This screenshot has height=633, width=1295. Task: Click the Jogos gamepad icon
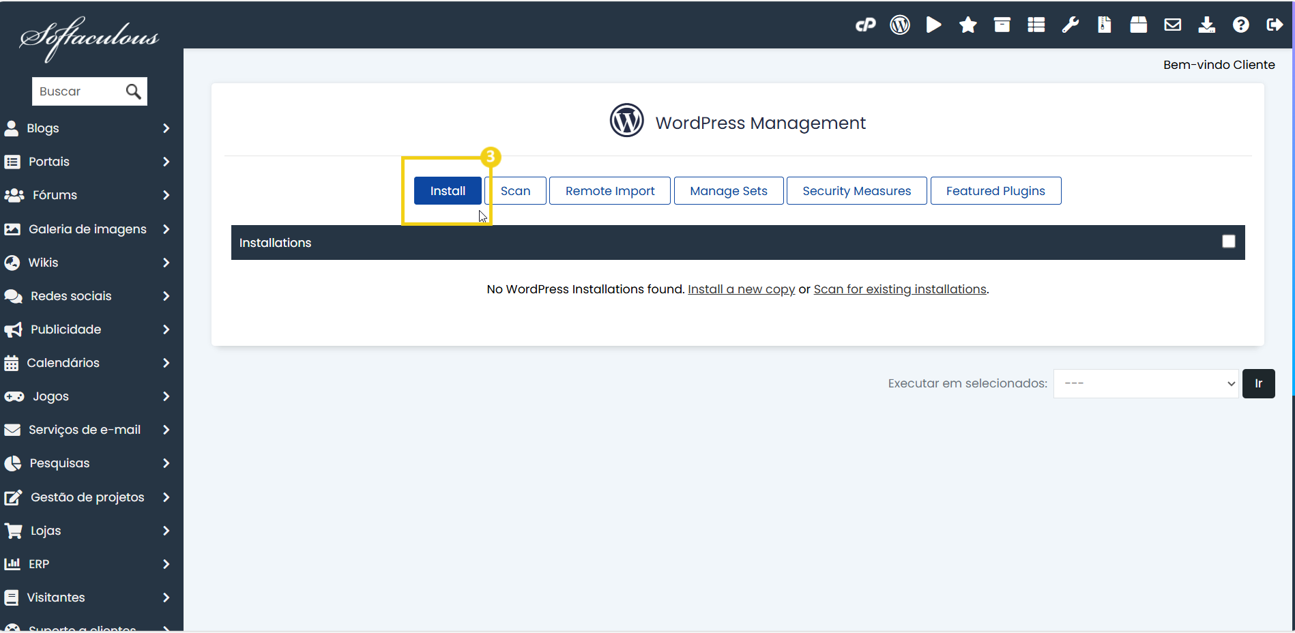(14, 396)
